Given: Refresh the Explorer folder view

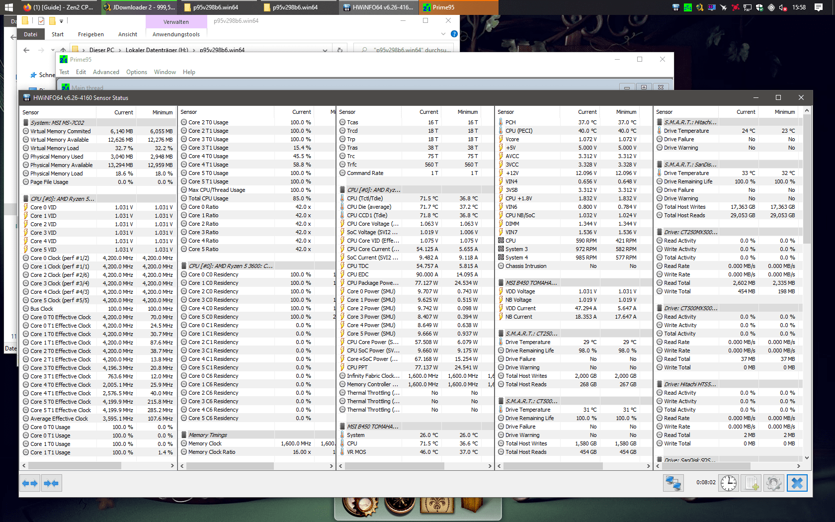Looking at the screenshot, I should click(340, 50).
